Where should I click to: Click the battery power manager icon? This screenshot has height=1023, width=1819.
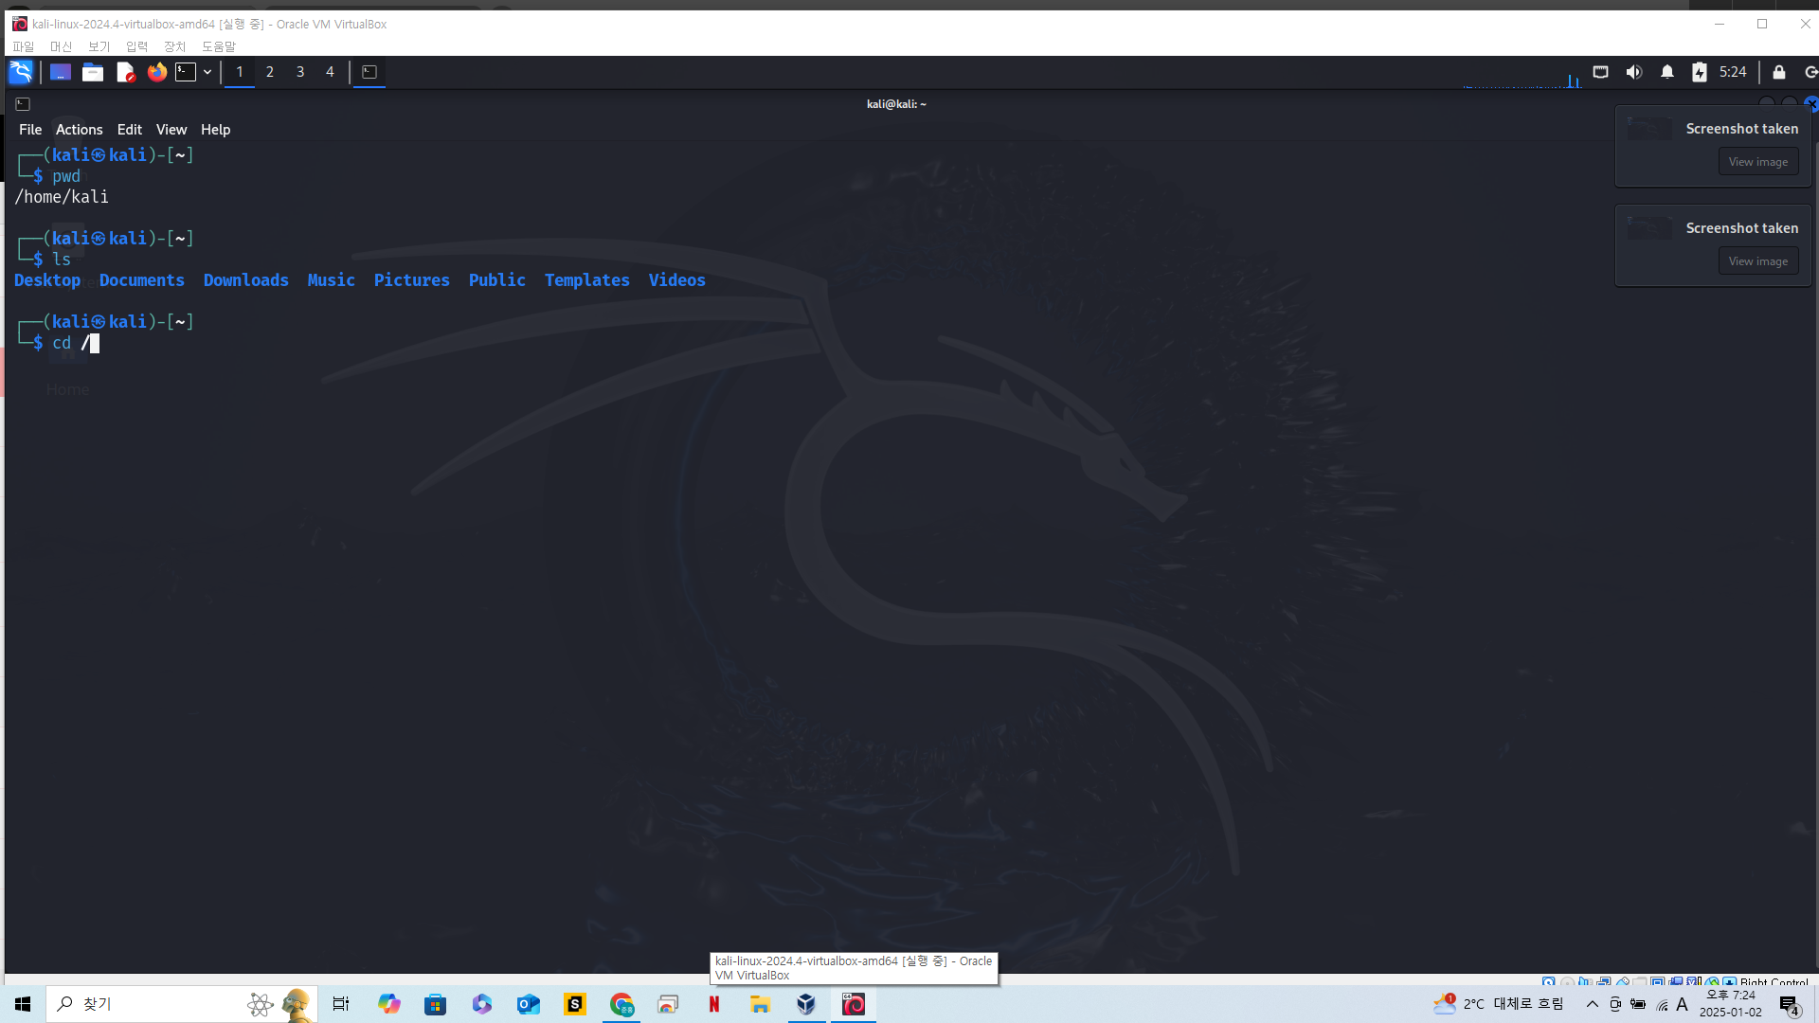point(1700,72)
